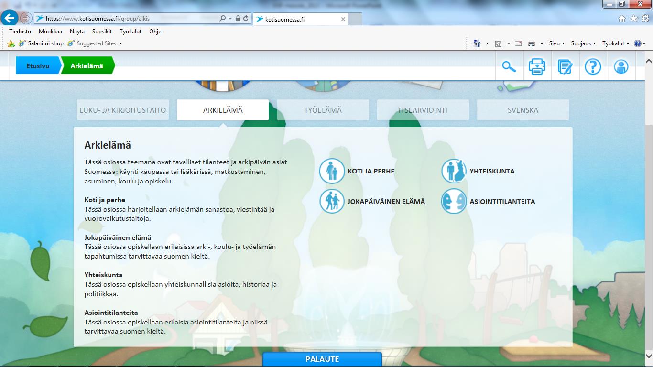Expand the Home button dropdown arrow
This screenshot has height=367, width=653.
click(487, 43)
